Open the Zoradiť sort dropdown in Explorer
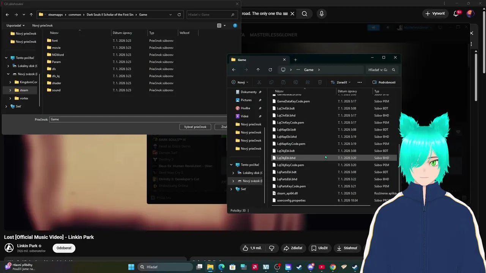This screenshot has height=273, width=486. [341, 82]
